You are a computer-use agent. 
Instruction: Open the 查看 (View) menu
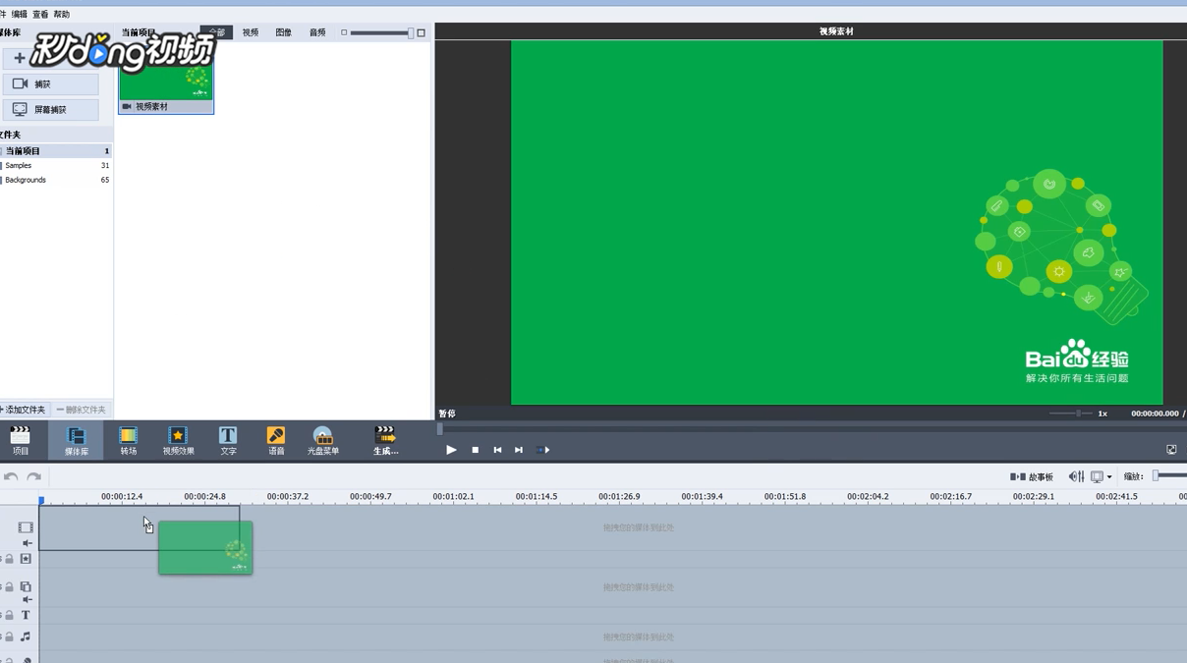point(40,15)
